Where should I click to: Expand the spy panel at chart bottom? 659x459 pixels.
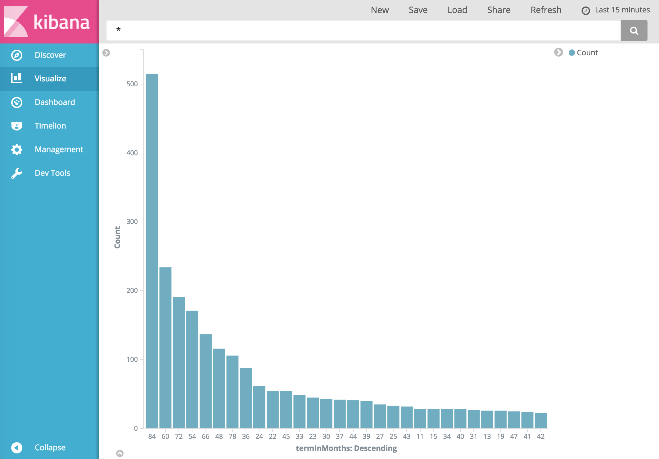coord(120,453)
